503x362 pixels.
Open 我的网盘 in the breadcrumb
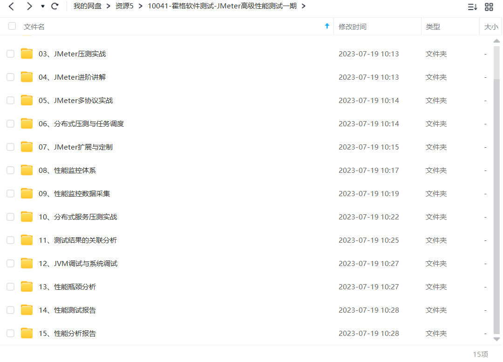tap(87, 6)
